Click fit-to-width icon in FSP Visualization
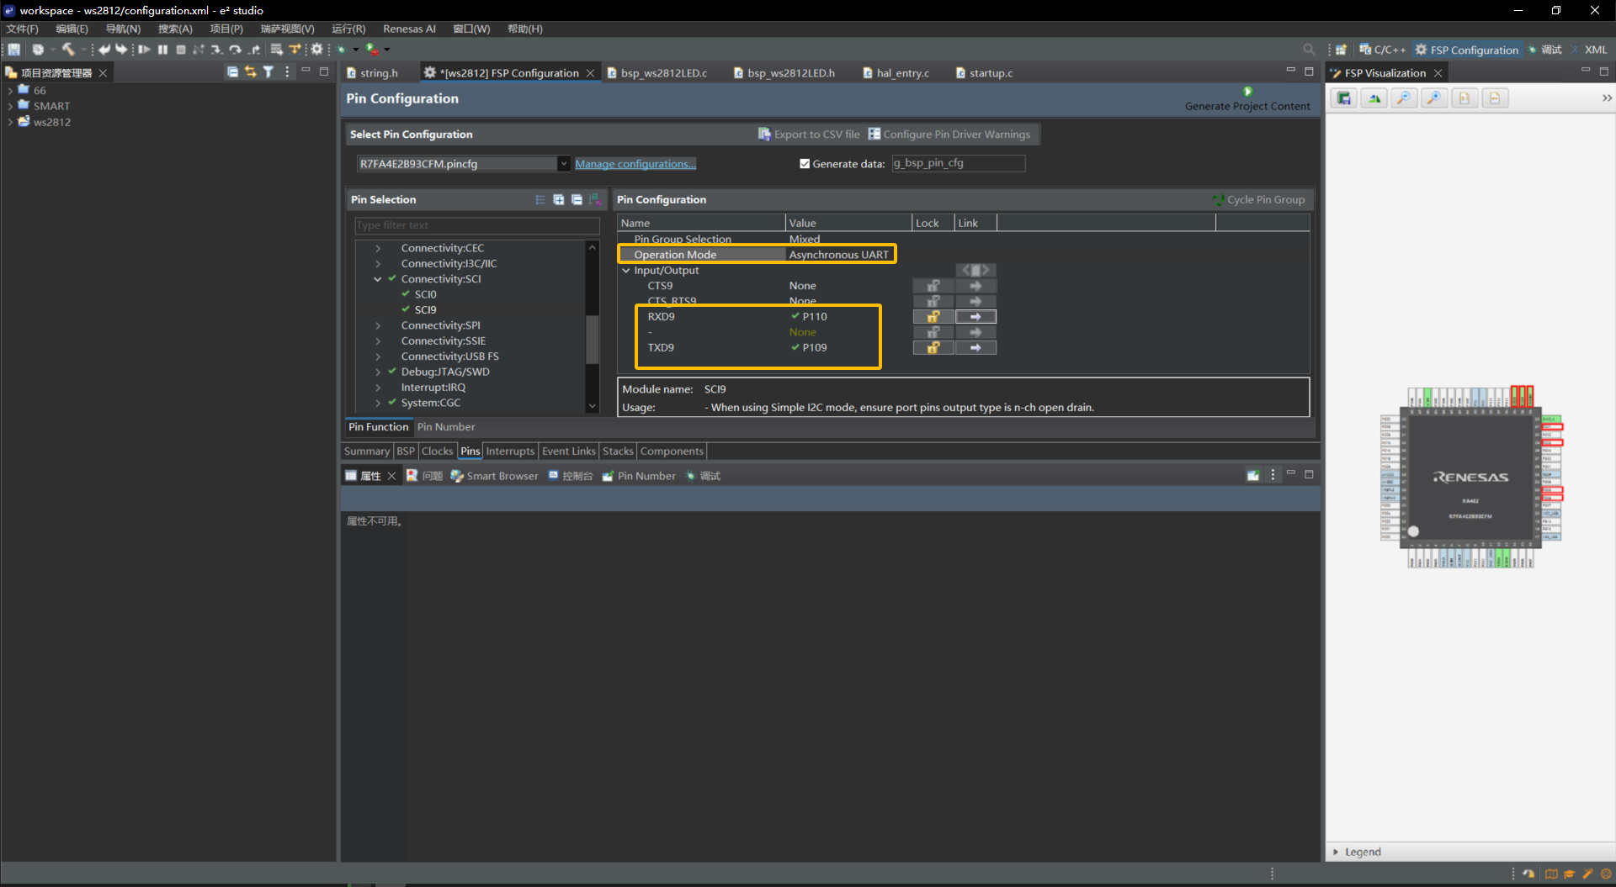The width and height of the screenshot is (1616, 887). click(1495, 98)
